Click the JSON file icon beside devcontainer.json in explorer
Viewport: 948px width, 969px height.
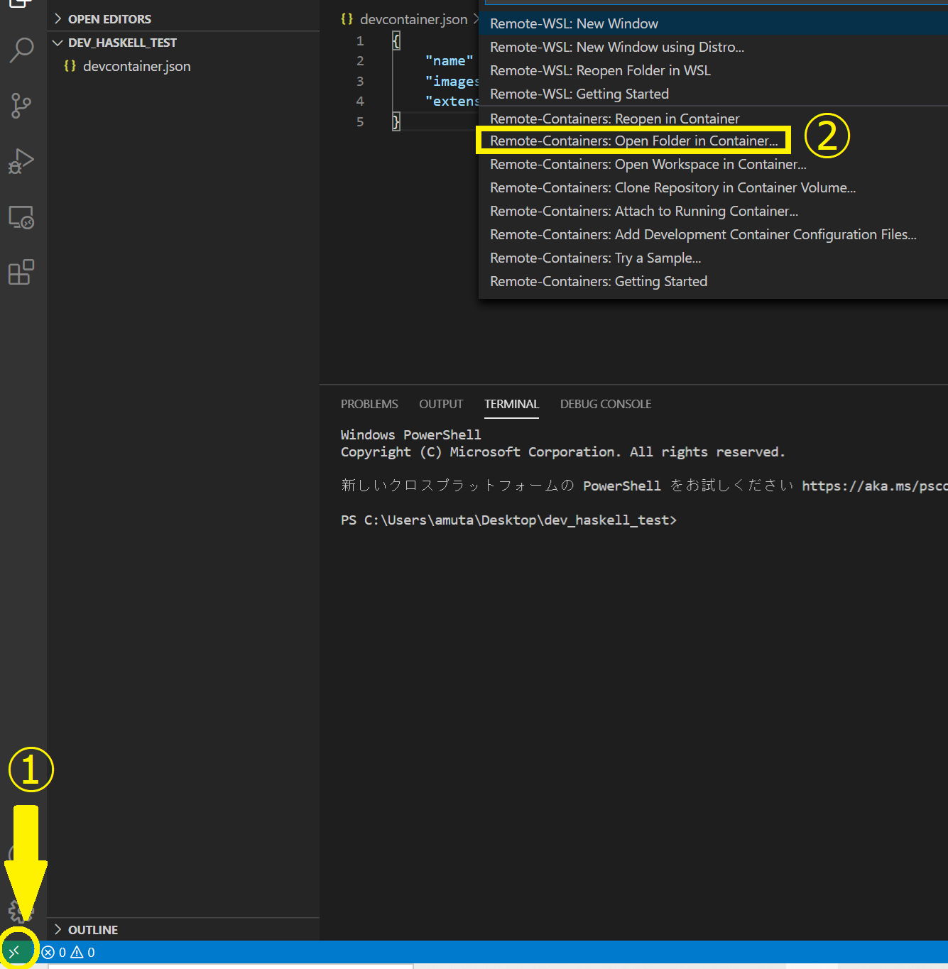tap(70, 66)
